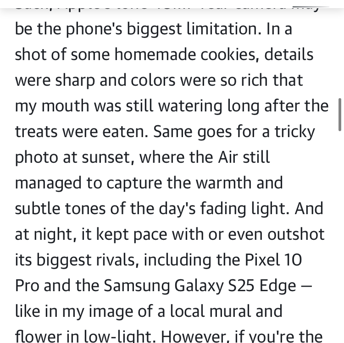Click the word "limitation" in the first line
The width and height of the screenshot is (344, 343).
224,29
